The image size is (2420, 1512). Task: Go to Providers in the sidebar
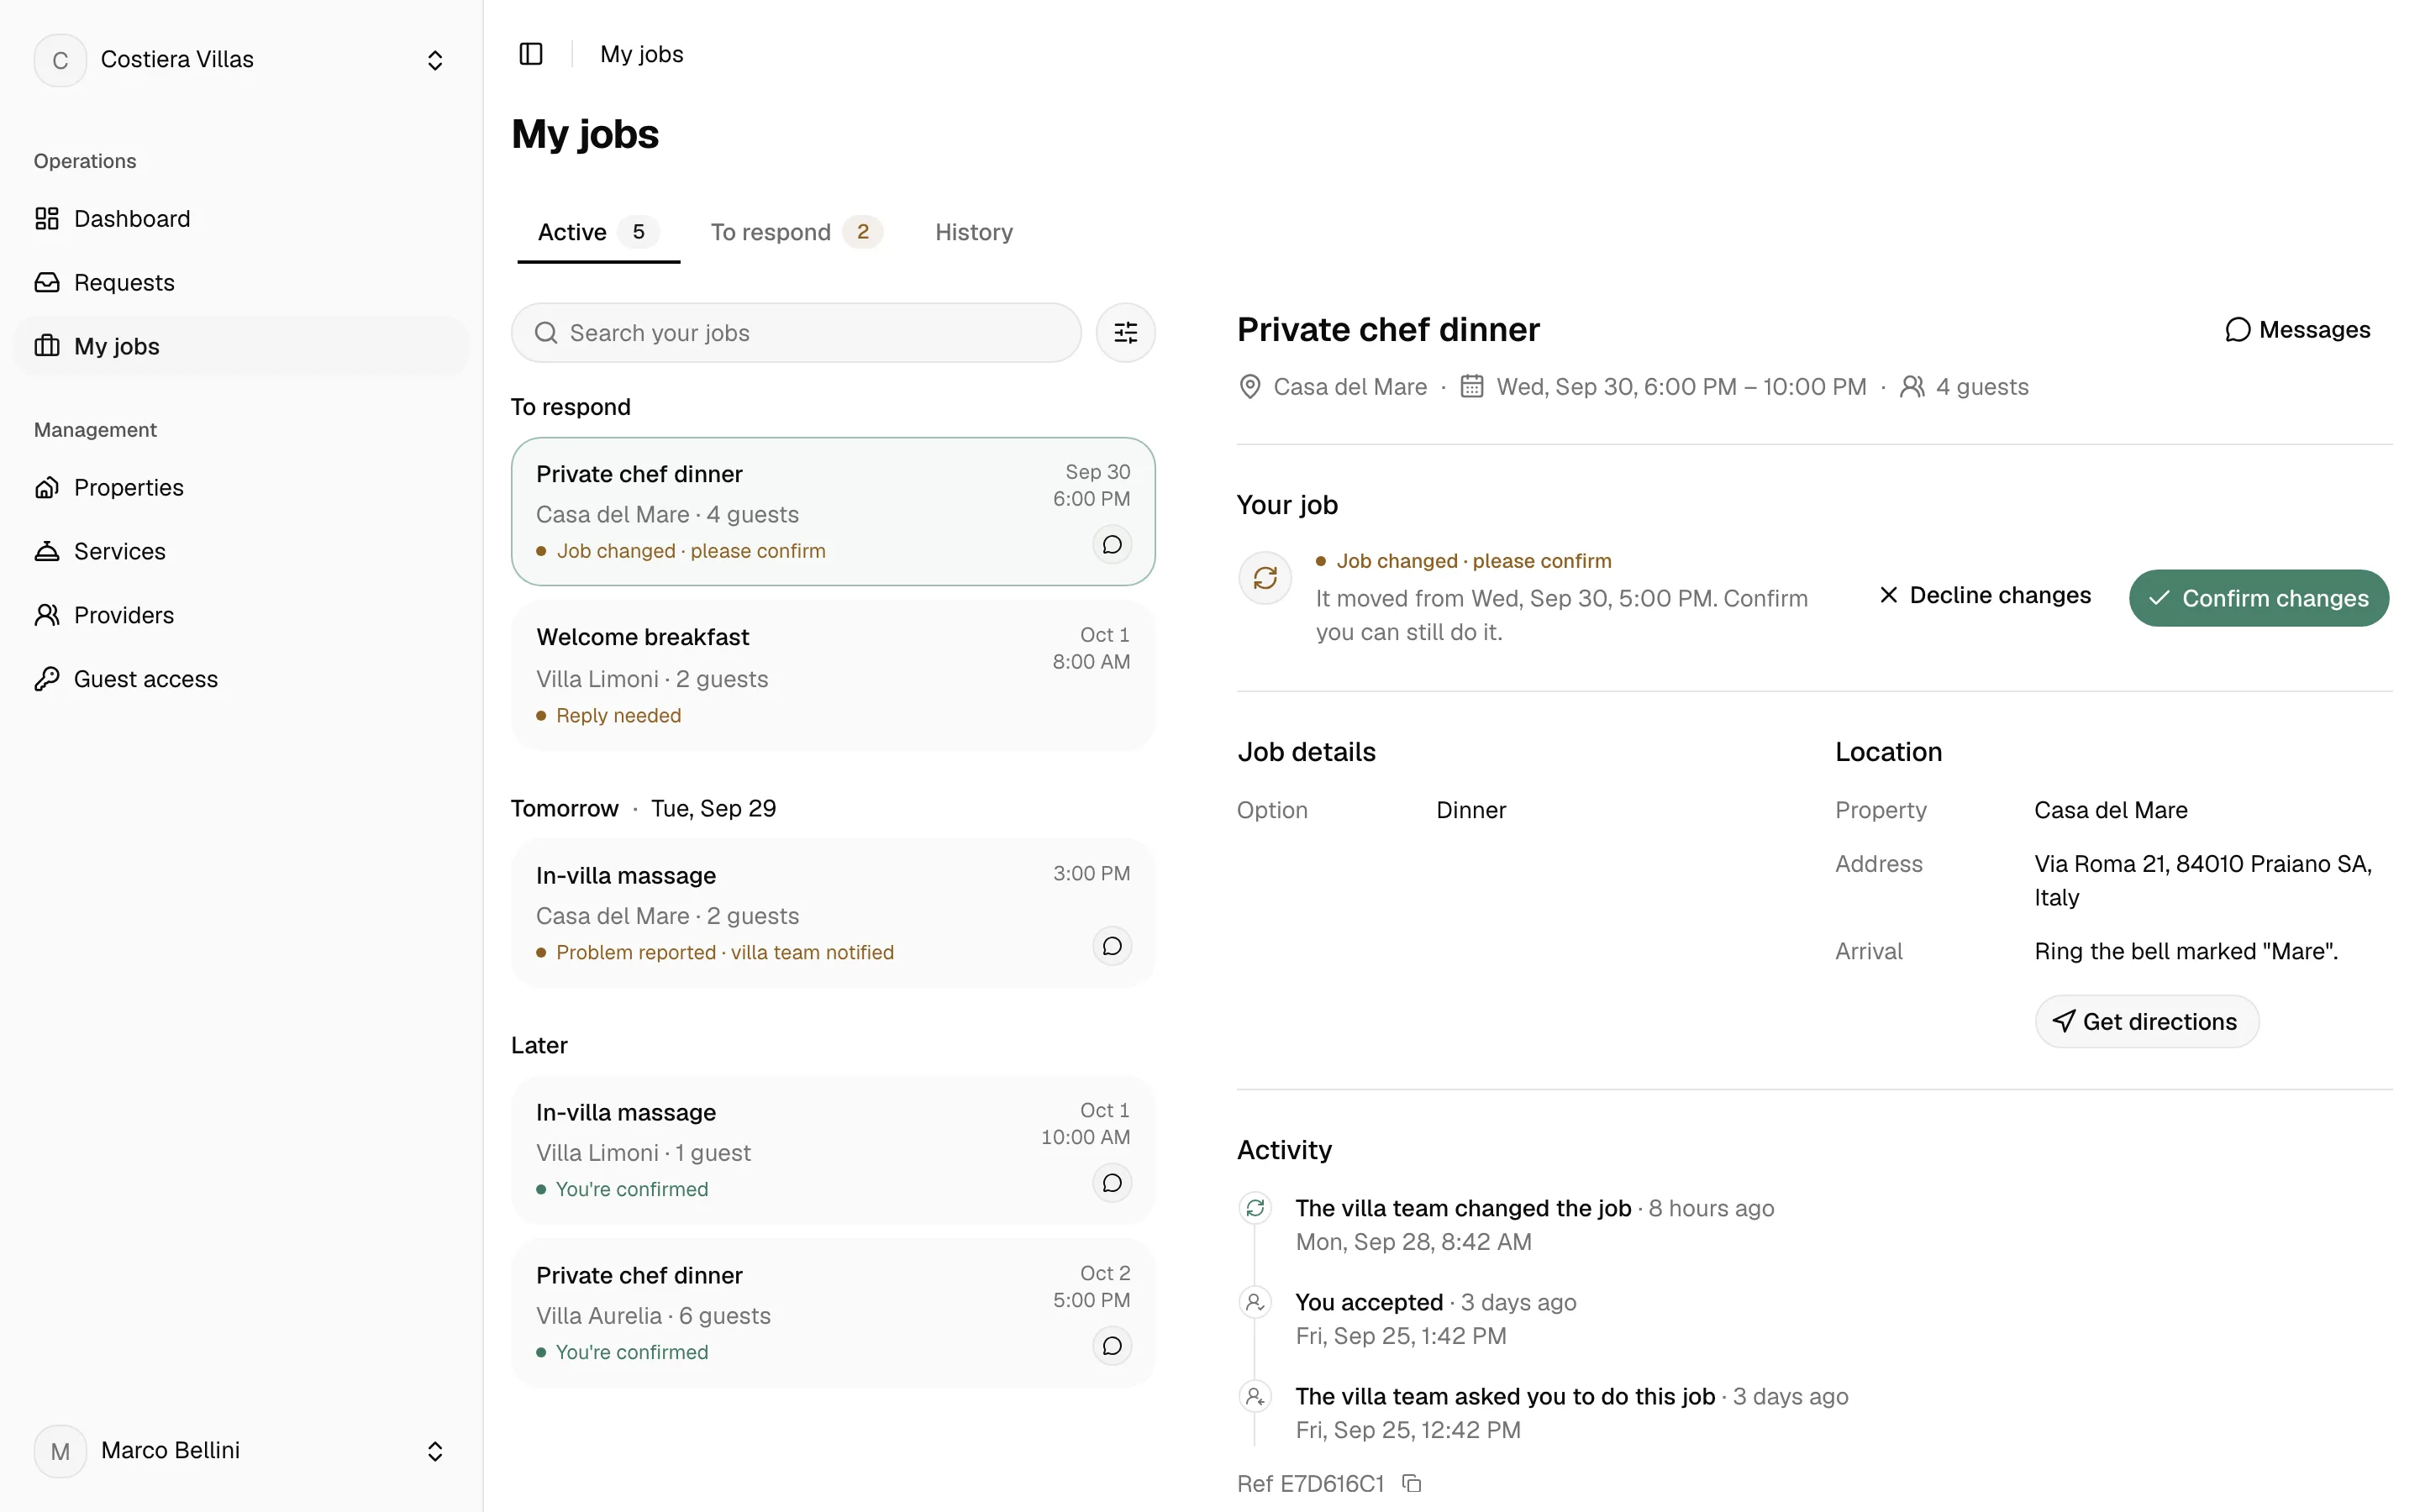tap(240, 615)
